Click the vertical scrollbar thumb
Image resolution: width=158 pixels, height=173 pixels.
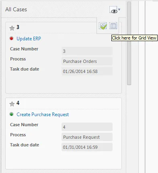click(x=129, y=43)
